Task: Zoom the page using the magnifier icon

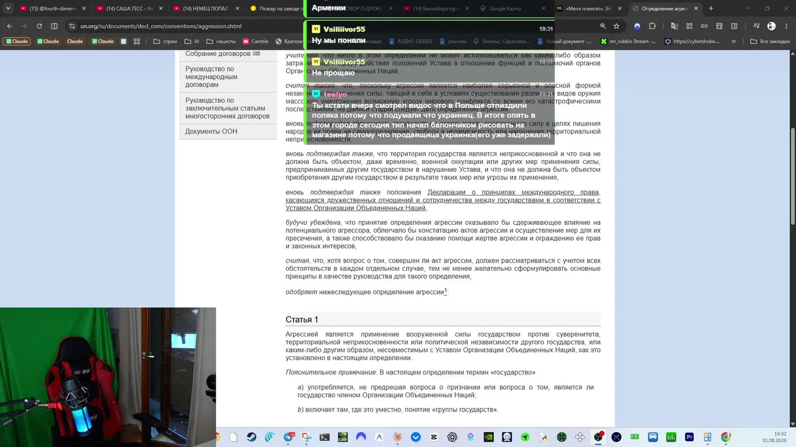Action: pyautogui.click(x=603, y=26)
